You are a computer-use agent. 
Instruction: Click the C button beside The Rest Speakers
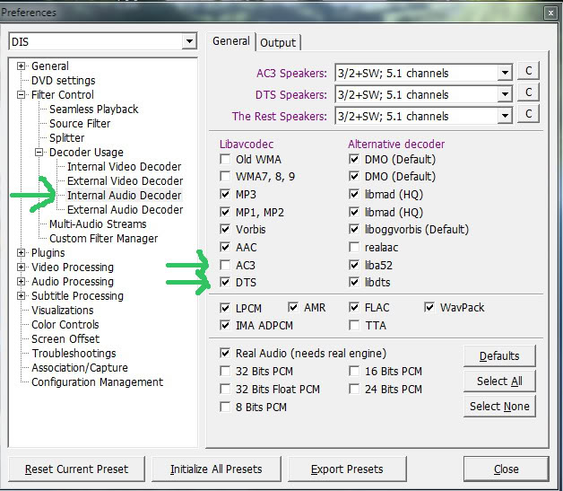(529, 115)
